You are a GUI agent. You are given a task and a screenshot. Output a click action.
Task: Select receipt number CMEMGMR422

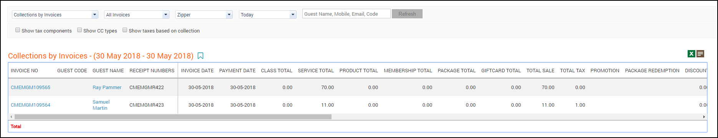(147, 88)
